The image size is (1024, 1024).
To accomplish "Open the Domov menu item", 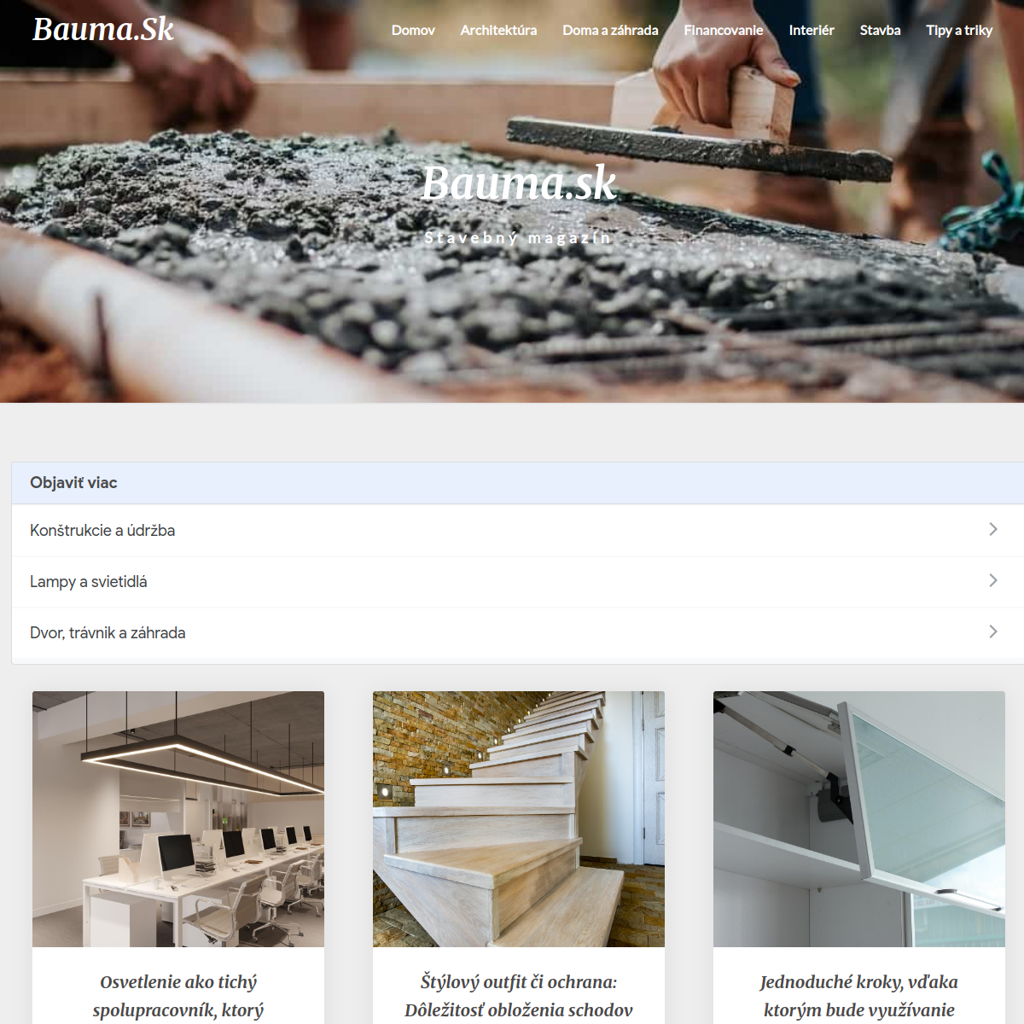I will [413, 30].
